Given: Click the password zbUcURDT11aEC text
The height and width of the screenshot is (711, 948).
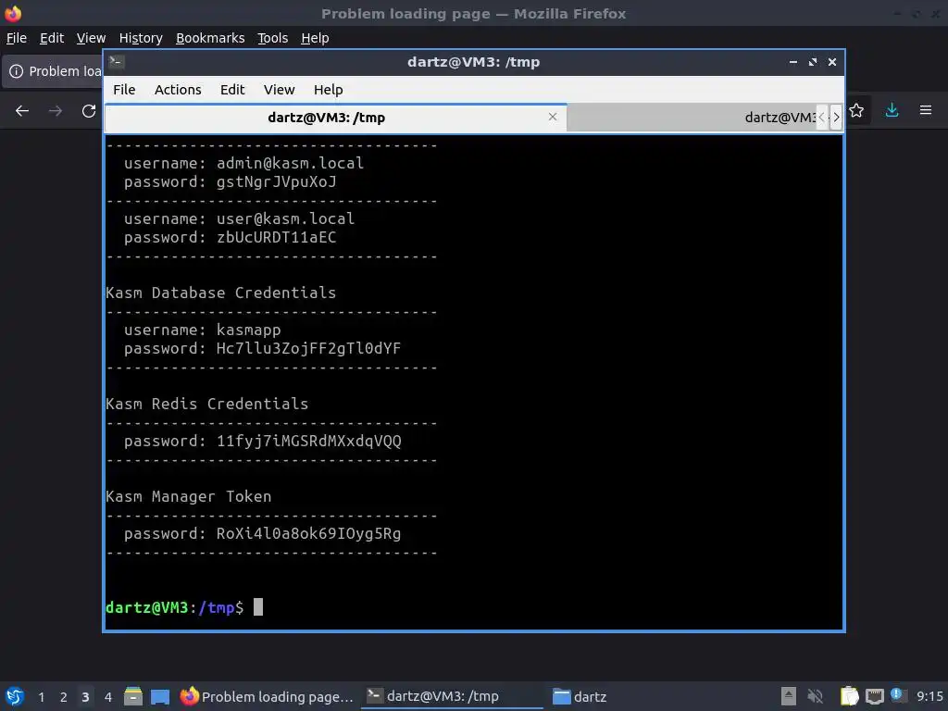Looking at the screenshot, I should [276, 238].
